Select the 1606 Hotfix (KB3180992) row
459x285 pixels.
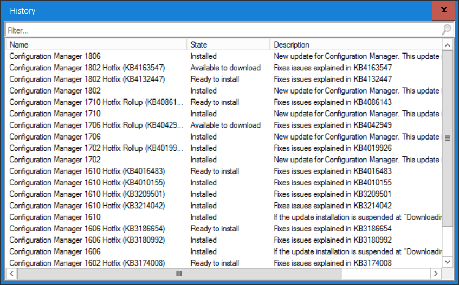pos(224,240)
